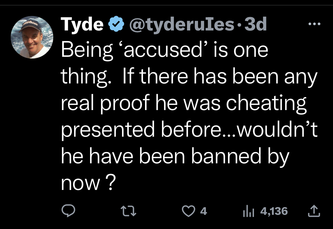The height and width of the screenshot is (229, 333).
Task: Open the reply speech bubble icon
Action: (68, 211)
